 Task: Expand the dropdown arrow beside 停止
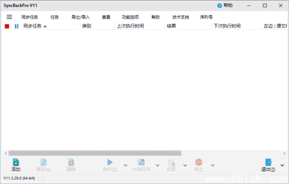point(213,166)
